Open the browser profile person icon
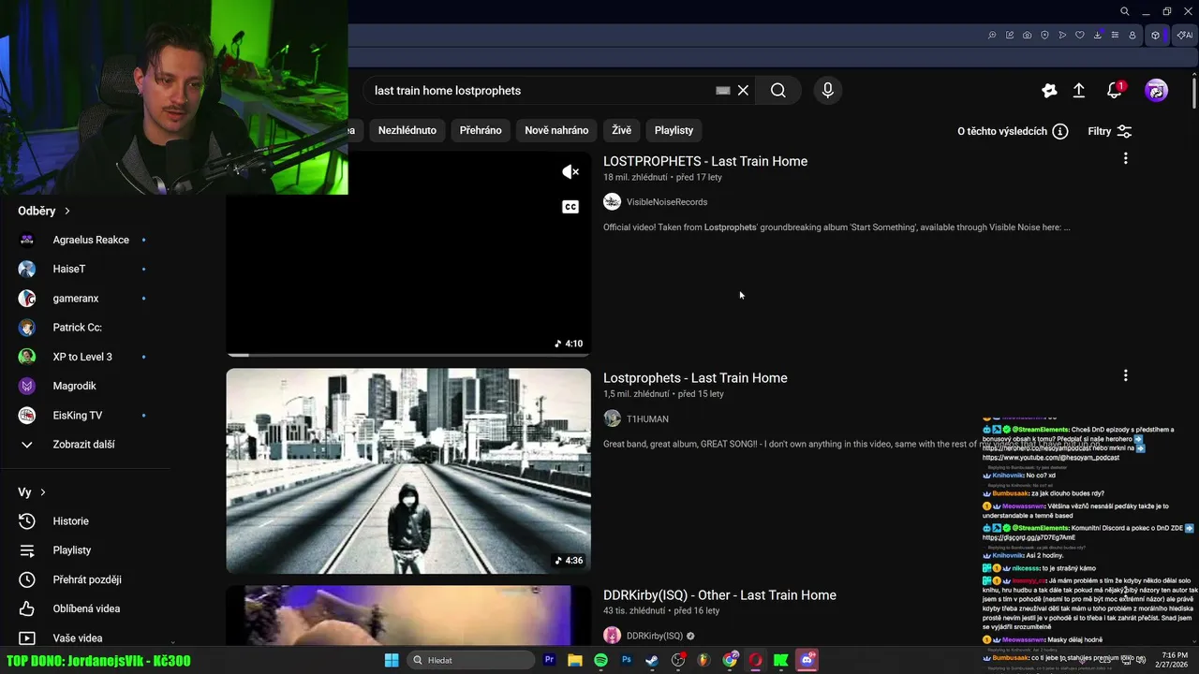This screenshot has width=1199, height=674. (1132, 36)
